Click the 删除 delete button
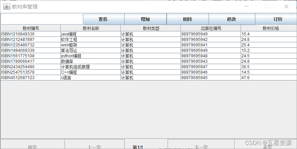Image resolution: width=297 pixels, height=149 pixels. pos(187,19)
